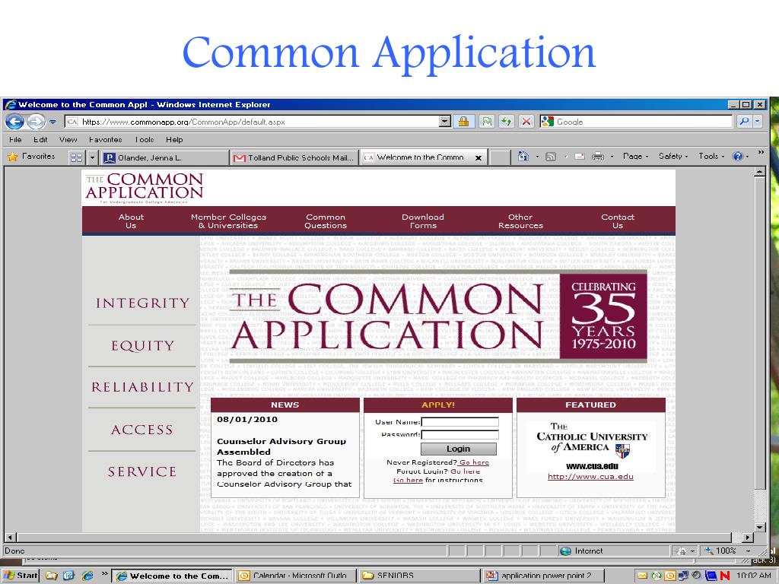The image size is (779, 584).
Task: Open the File menu
Action: click(15, 140)
